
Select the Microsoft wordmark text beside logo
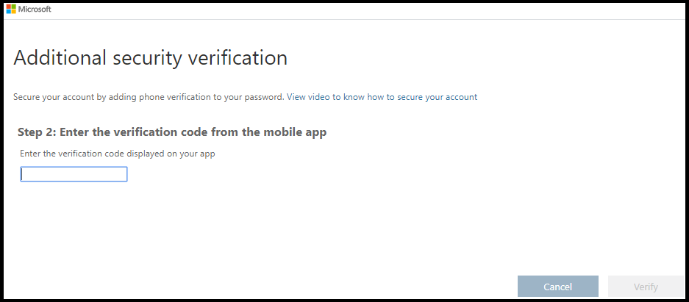(35, 10)
